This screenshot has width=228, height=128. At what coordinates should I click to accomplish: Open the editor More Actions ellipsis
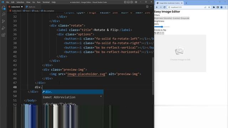coord(151,7)
